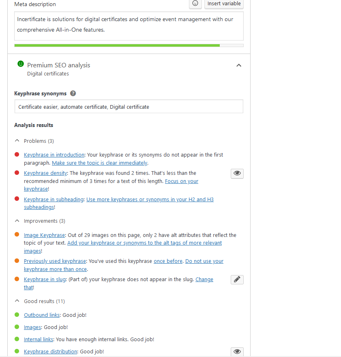Click into the Meta description text box
This screenshot has height=357, width=341.
click(129, 26)
